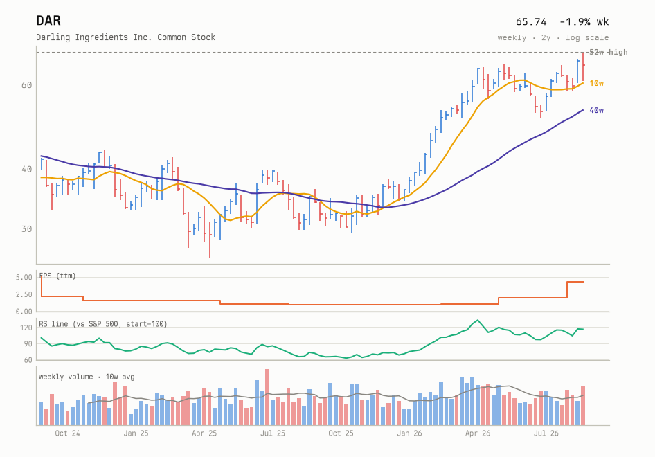
Task: Click the Jan 25 date axis label
Action: [136, 433]
